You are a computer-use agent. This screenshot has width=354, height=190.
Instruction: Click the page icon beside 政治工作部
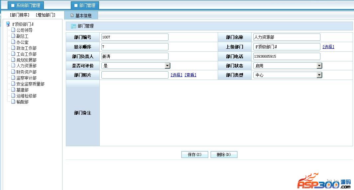pyautogui.click(x=13, y=48)
